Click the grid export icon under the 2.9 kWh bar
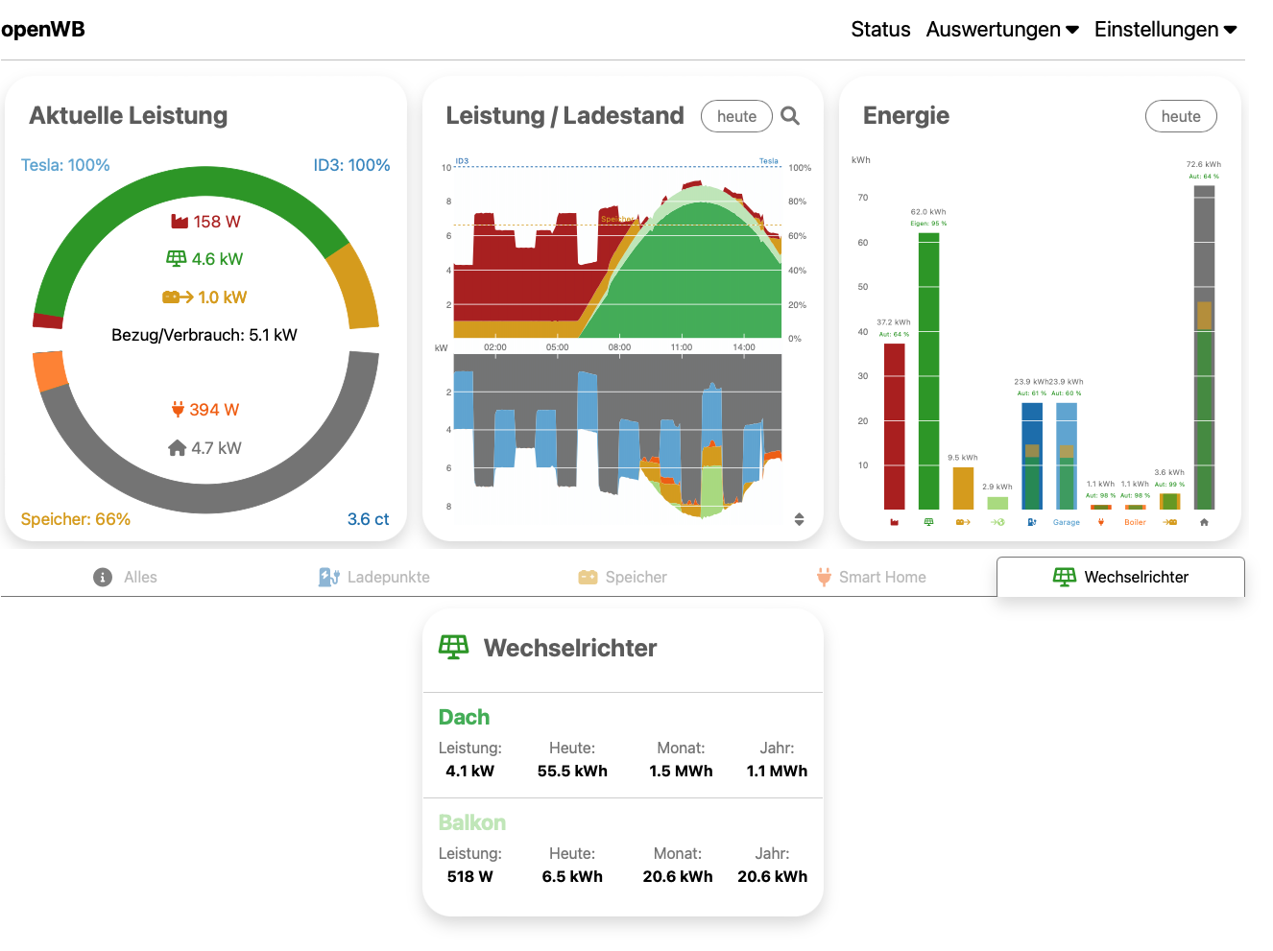The width and height of the screenshot is (1273, 951). (997, 522)
